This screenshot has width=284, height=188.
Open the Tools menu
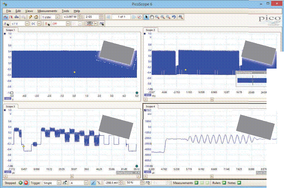click(x=65, y=11)
